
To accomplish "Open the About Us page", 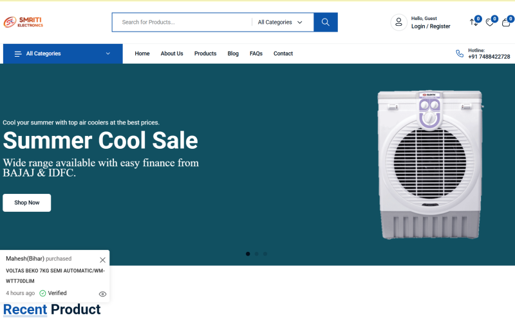I will (172, 53).
